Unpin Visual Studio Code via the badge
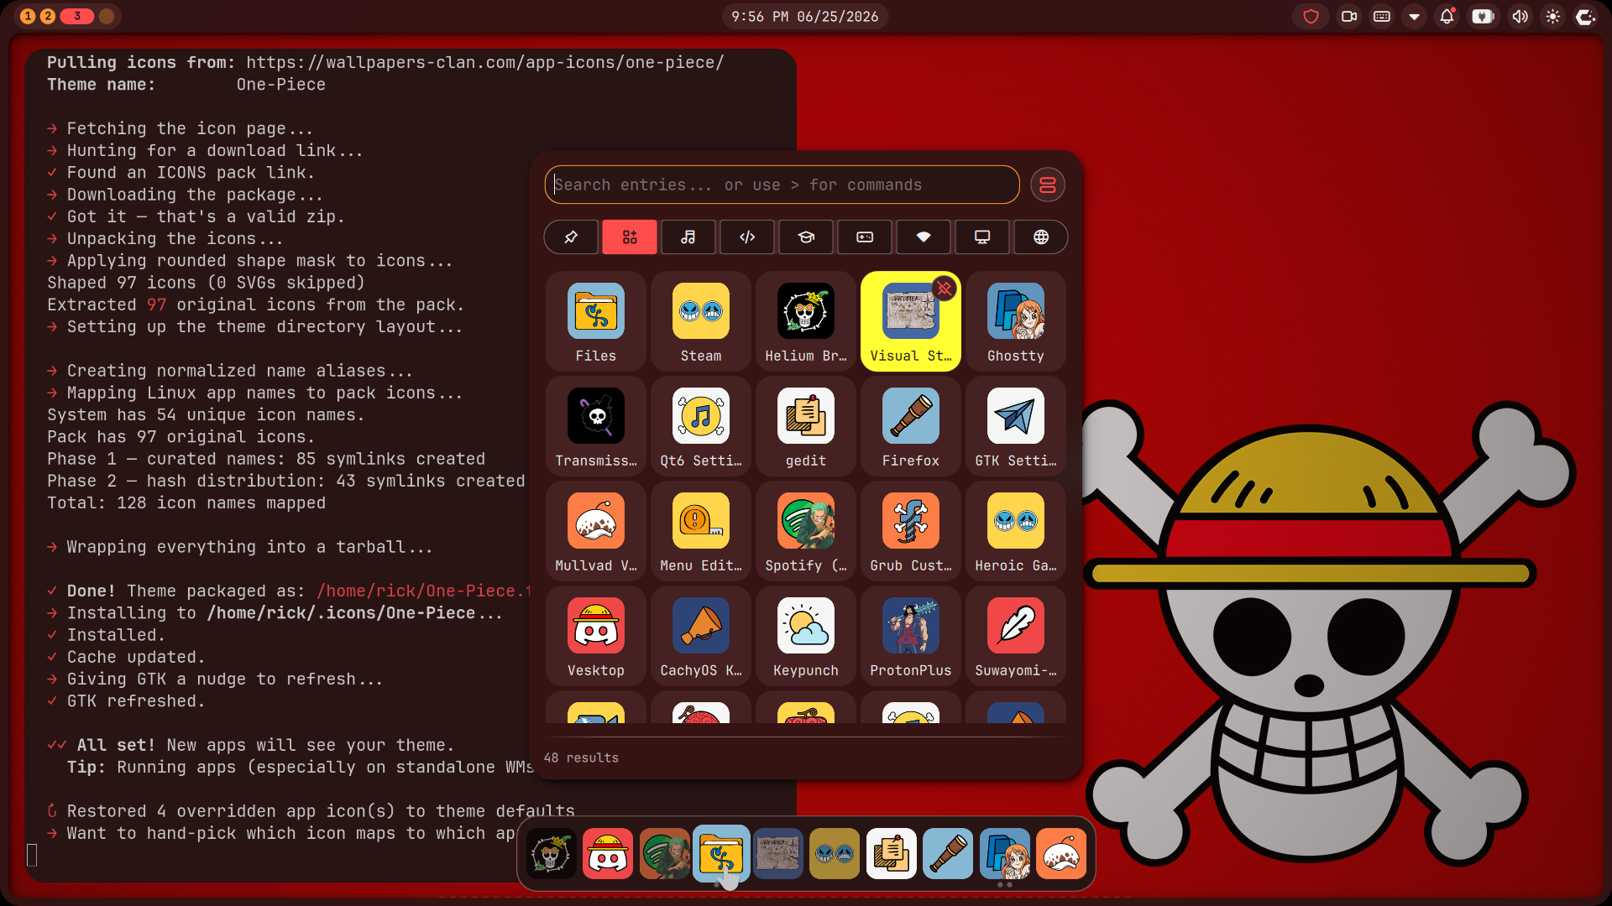Screen dimensions: 1612x906 [x=945, y=289]
